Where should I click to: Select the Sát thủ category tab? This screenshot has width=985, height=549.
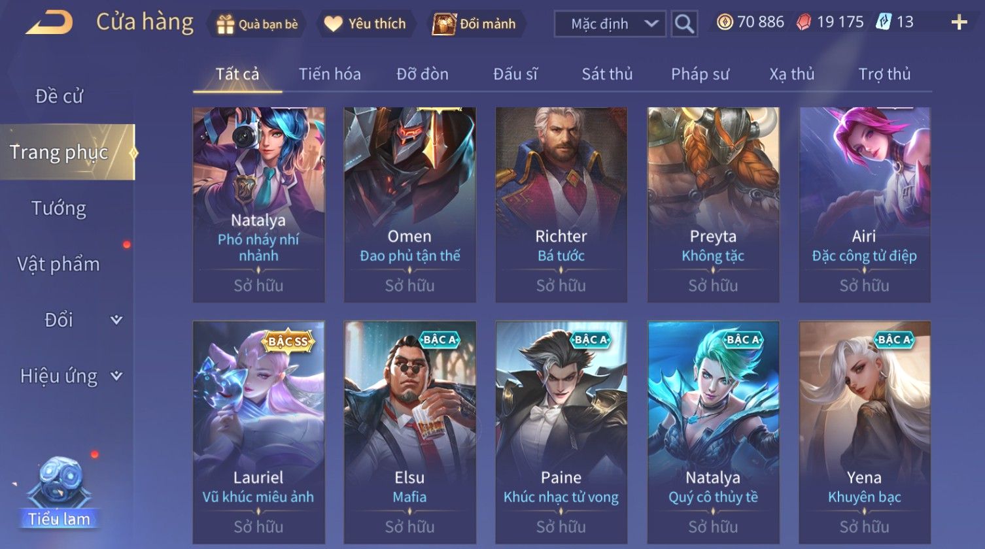point(607,74)
